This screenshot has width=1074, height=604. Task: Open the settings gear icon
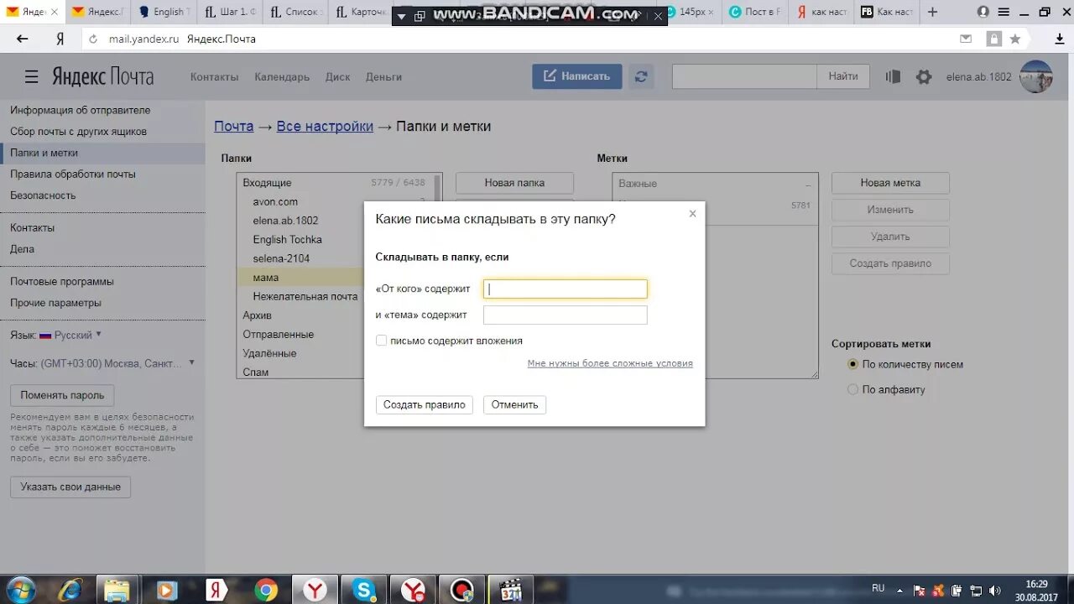(924, 76)
